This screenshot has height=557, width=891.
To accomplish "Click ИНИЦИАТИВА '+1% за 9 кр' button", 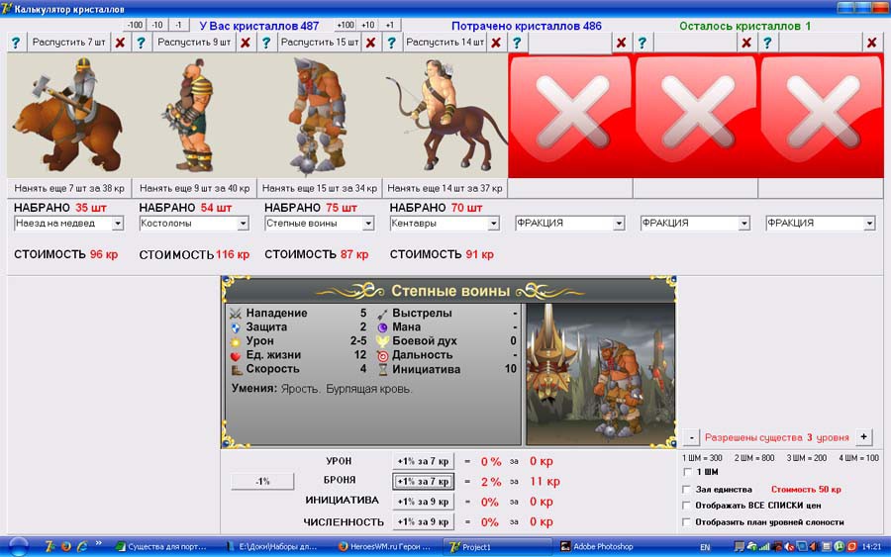I will [x=423, y=502].
